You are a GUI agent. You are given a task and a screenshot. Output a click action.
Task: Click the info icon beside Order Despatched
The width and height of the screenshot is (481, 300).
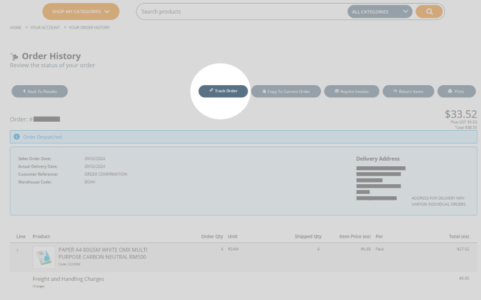click(x=17, y=137)
